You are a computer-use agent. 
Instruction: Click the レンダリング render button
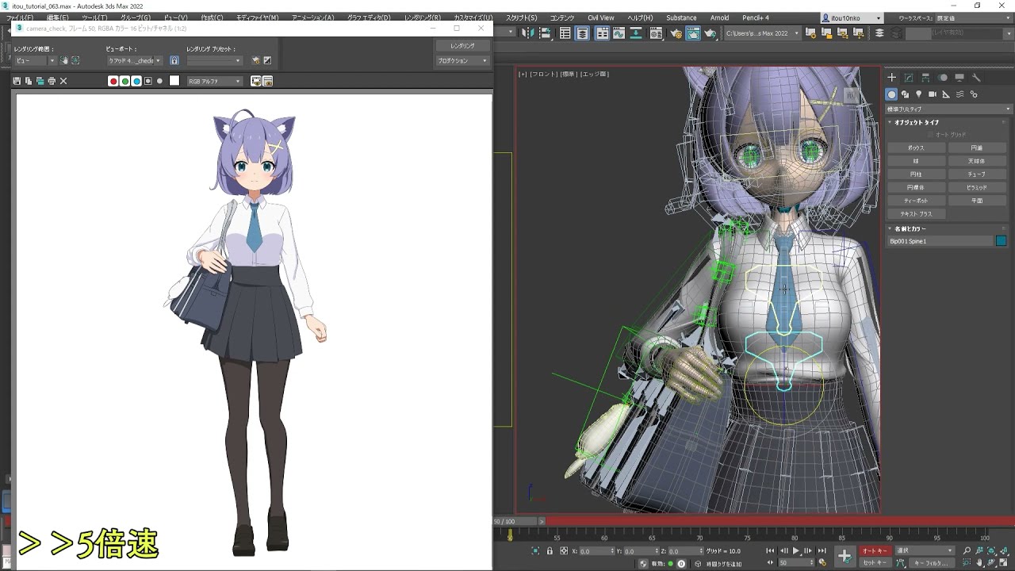[x=462, y=46]
